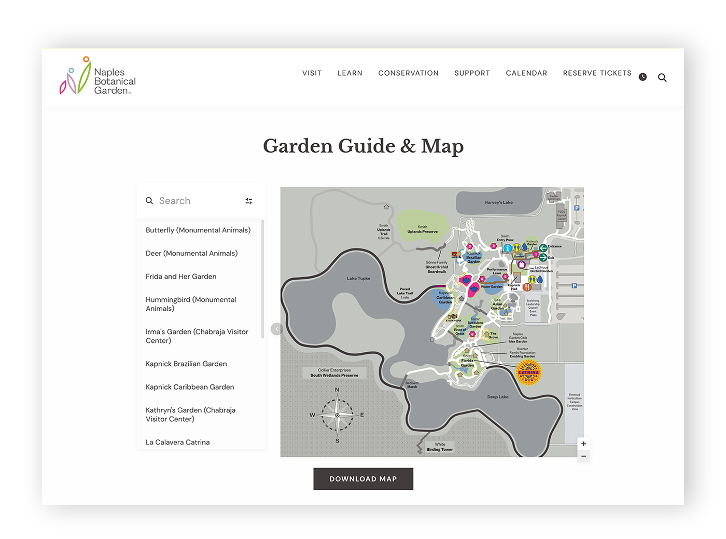
Task: Select the restaurant fork-and-knife icon near Kapnick Hall
Action: pyautogui.click(x=527, y=287)
